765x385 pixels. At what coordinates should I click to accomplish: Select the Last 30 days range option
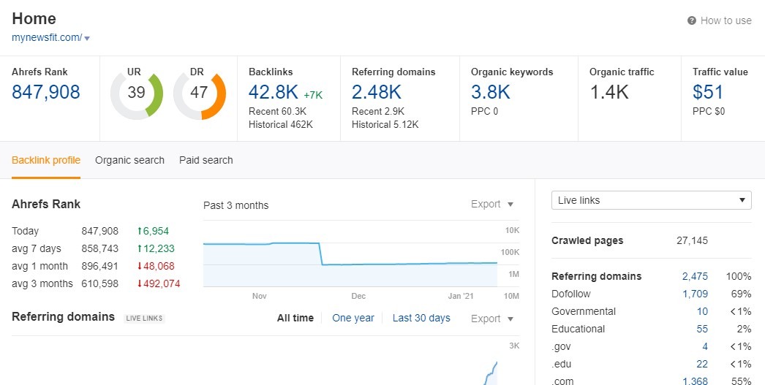point(421,318)
